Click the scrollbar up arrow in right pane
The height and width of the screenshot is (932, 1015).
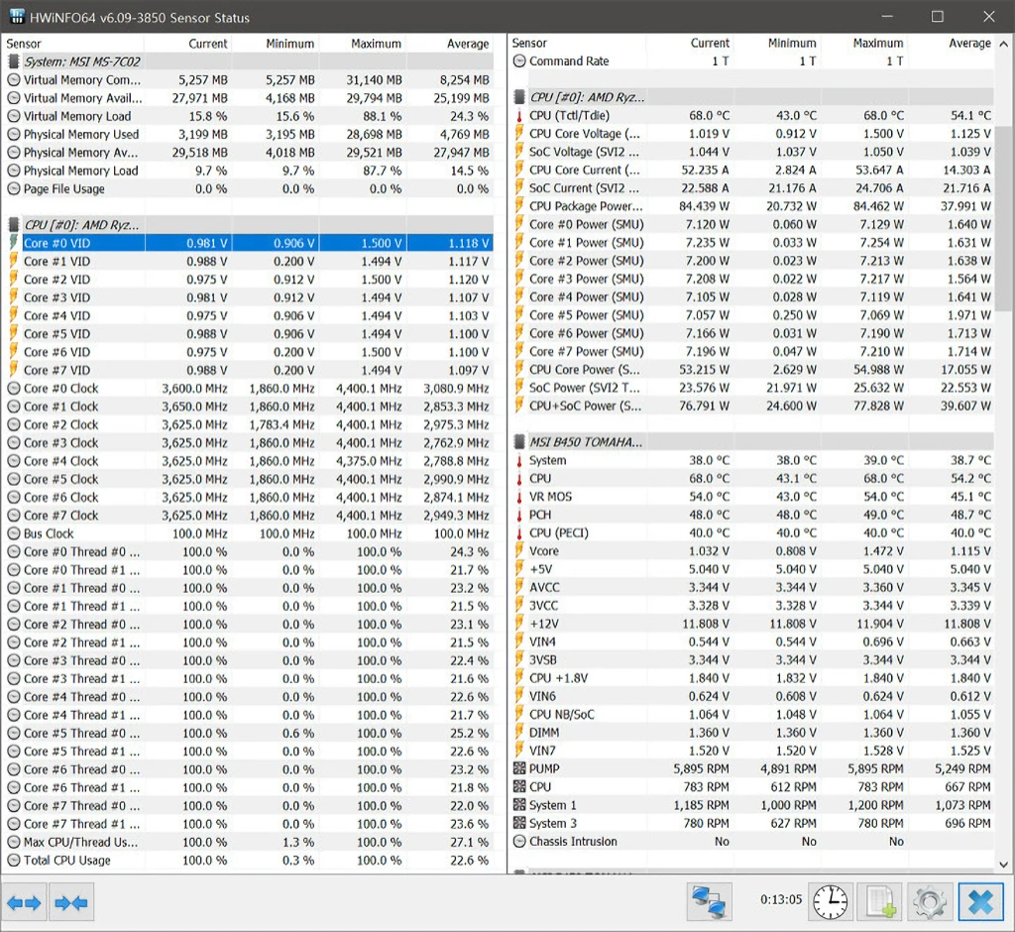click(1003, 44)
